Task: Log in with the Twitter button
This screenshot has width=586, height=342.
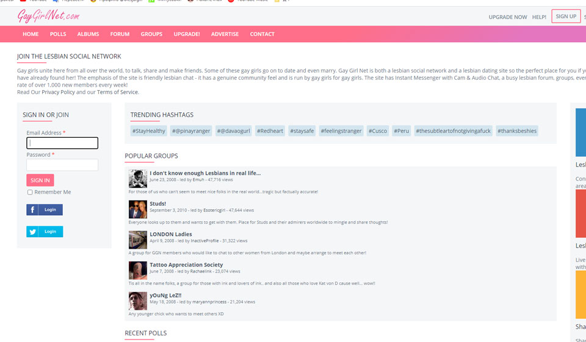Action: (45, 232)
